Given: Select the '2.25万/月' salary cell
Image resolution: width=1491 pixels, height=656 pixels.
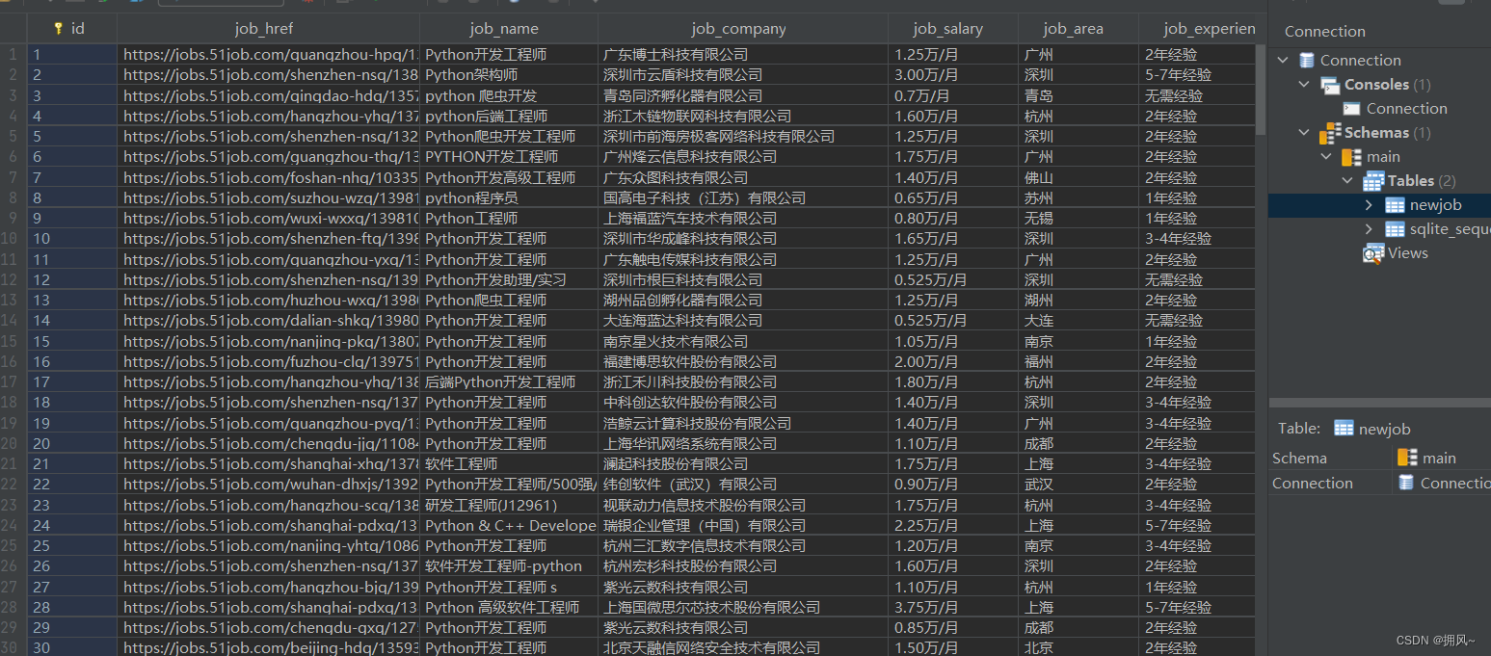Looking at the screenshot, I should (x=953, y=526).
